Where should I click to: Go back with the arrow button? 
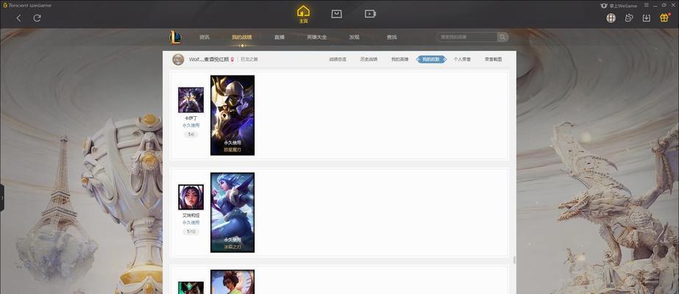tap(18, 18)
